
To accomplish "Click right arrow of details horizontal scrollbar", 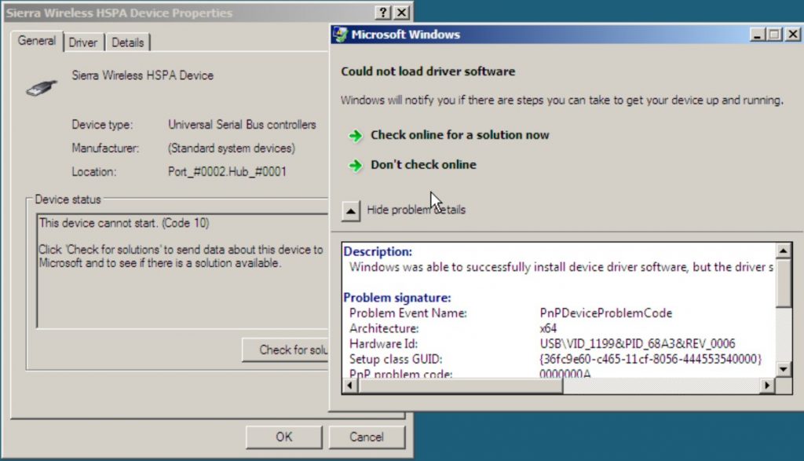I will point(767,385).
